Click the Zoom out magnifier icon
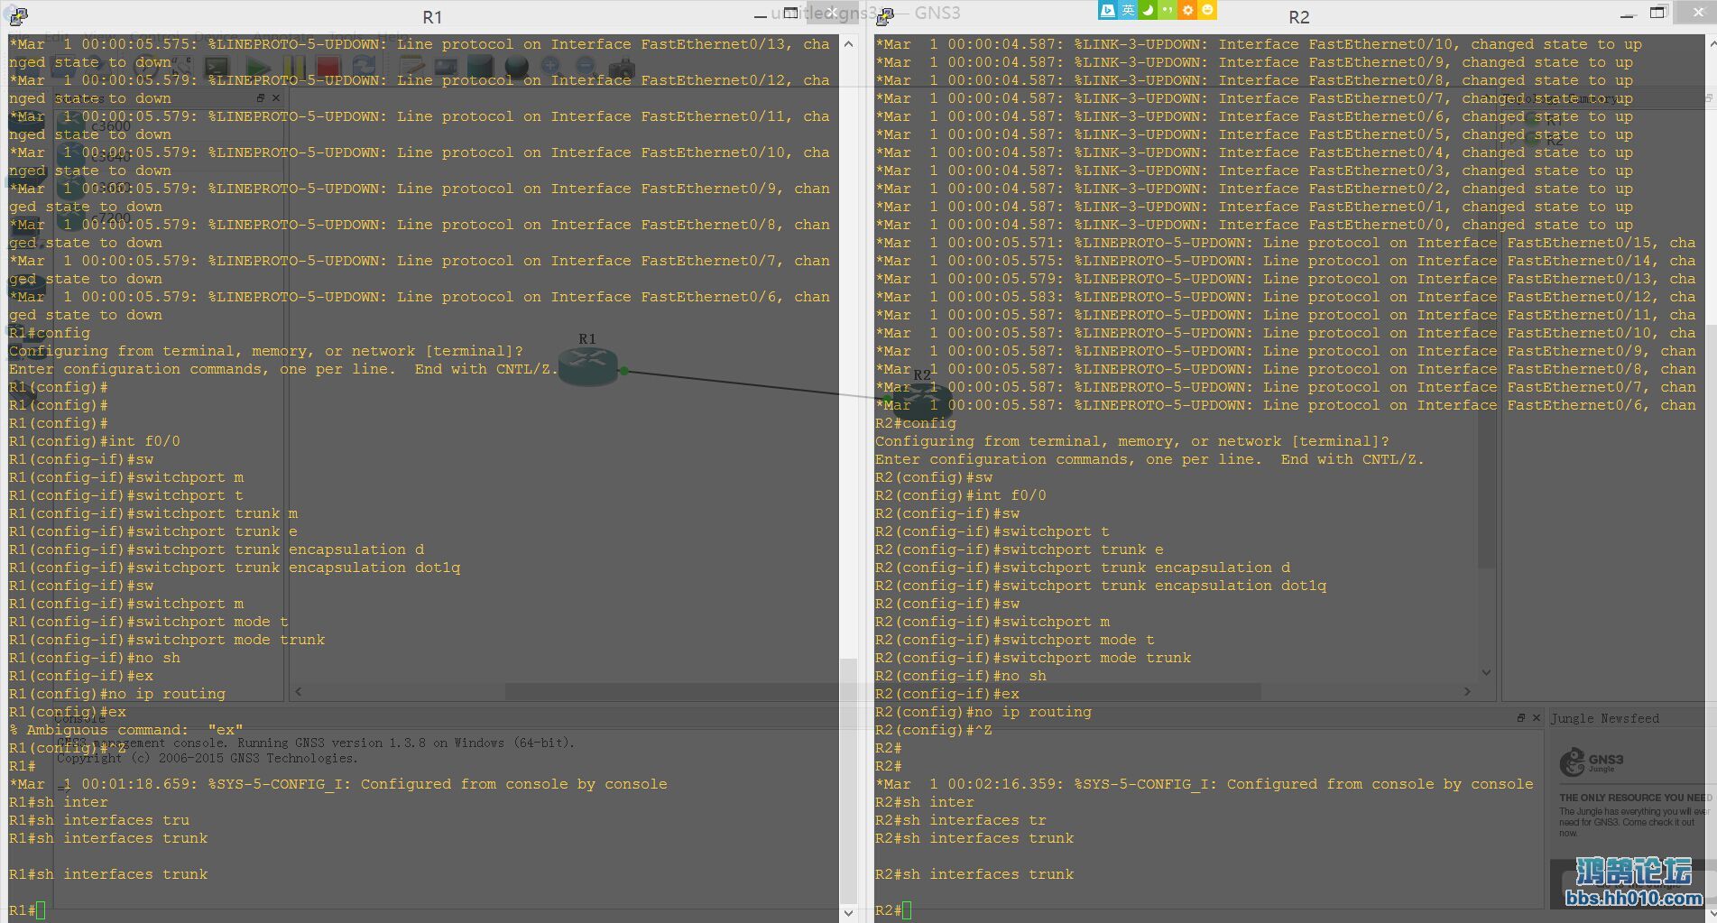This screenshot has height=923, width=1717. (586, 67)
